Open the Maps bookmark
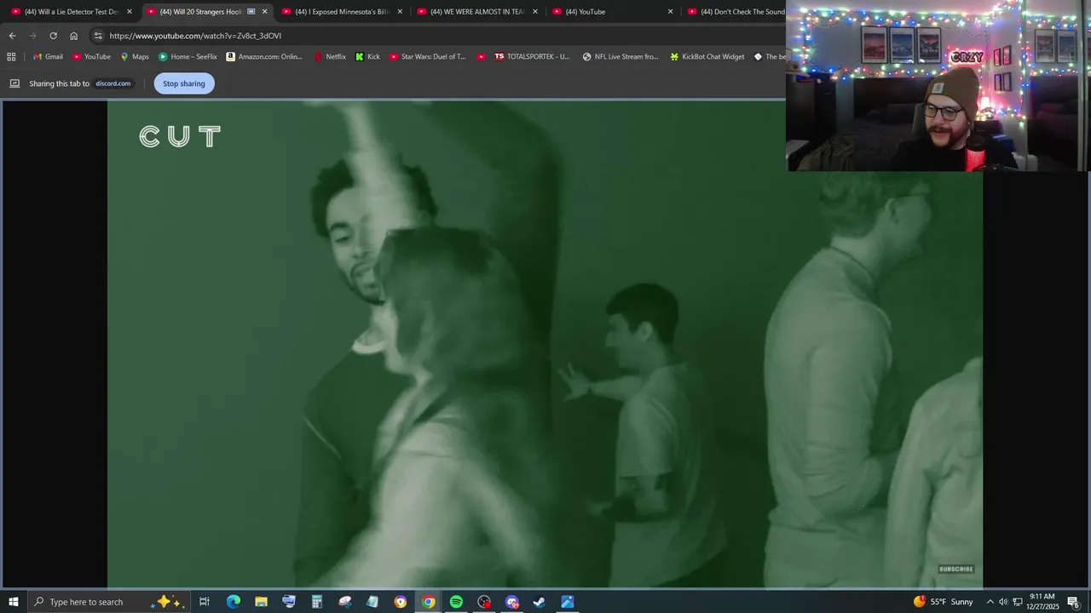Image resolution: width=1091 pixels, height=613 pixels. (135, 57)
